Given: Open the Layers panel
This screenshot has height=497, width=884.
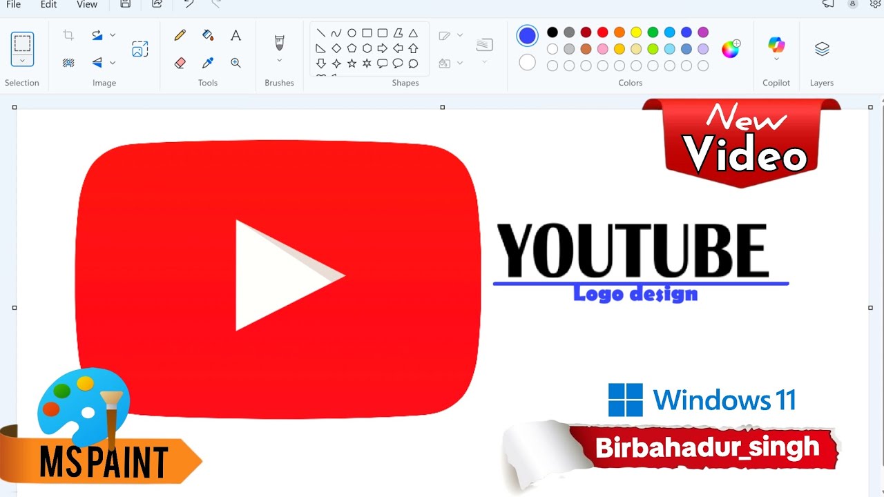Looking at the screenshot, I should tap(822, 49).
